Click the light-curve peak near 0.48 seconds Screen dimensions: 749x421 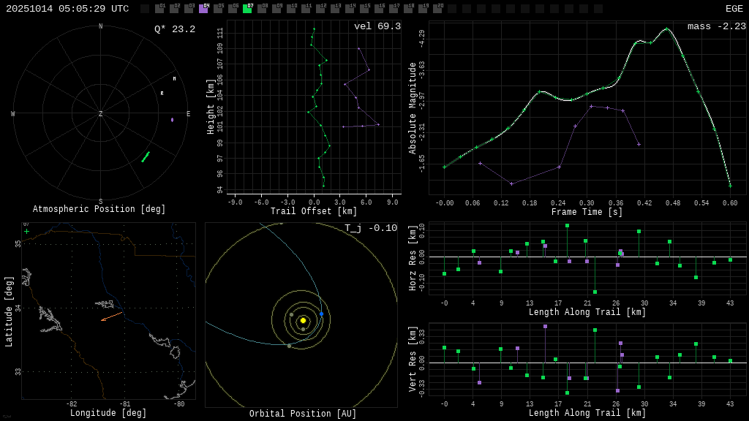[x=667, y=29]
